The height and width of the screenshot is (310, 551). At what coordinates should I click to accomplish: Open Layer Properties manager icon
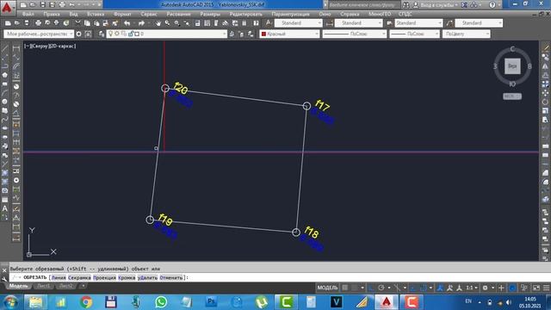[102, 34]
